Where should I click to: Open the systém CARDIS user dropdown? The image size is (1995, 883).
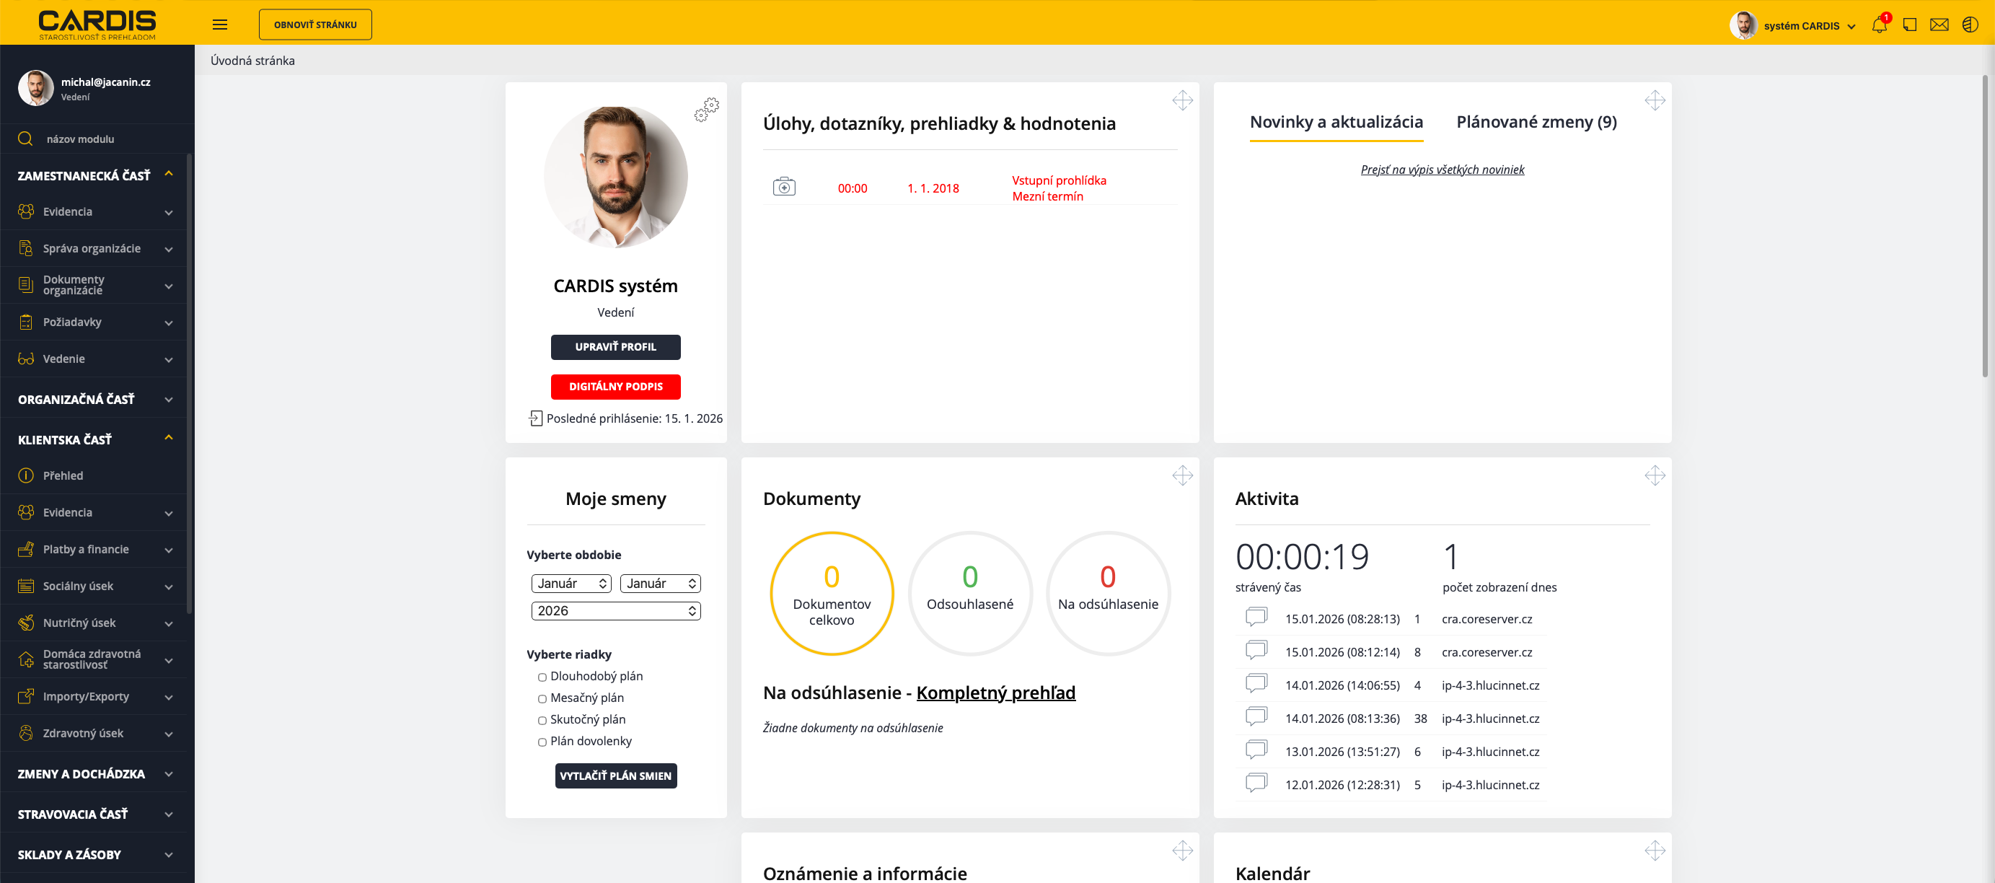click(1794, 25)
